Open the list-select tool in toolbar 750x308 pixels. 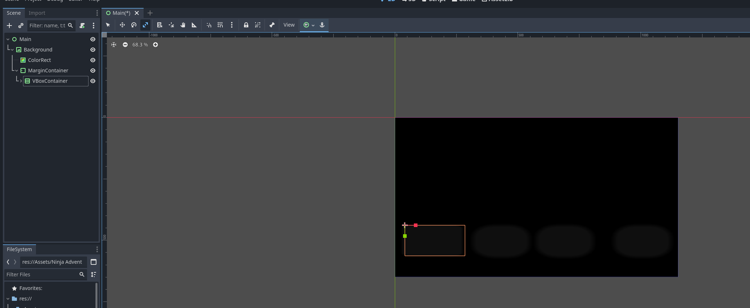tap(160, 25)
